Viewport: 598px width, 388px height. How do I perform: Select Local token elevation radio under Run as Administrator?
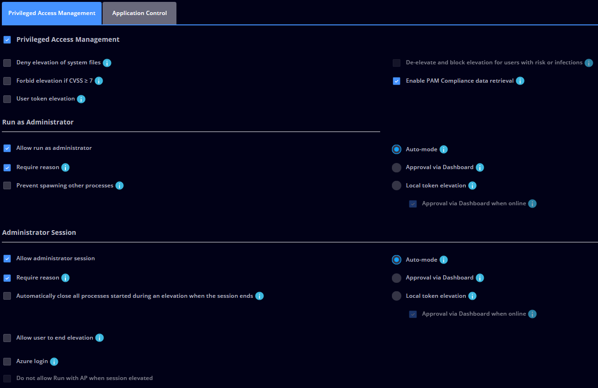tap(397, 186)
